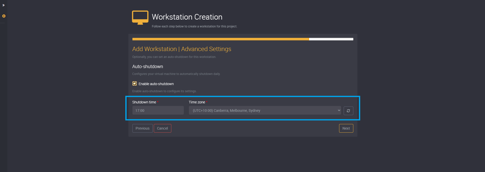Screen dimensions: 485x172
Task: Click the orange workstation monitor icon
Action: pos(140,18)
